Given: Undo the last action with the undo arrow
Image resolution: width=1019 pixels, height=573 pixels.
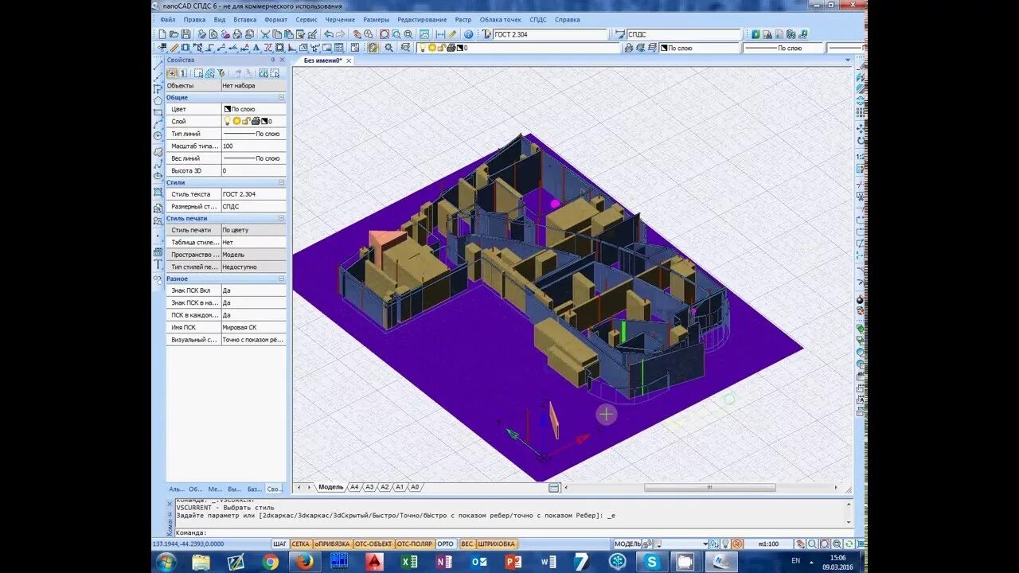Looking at the screenshot, I should [x=328, y=34].
